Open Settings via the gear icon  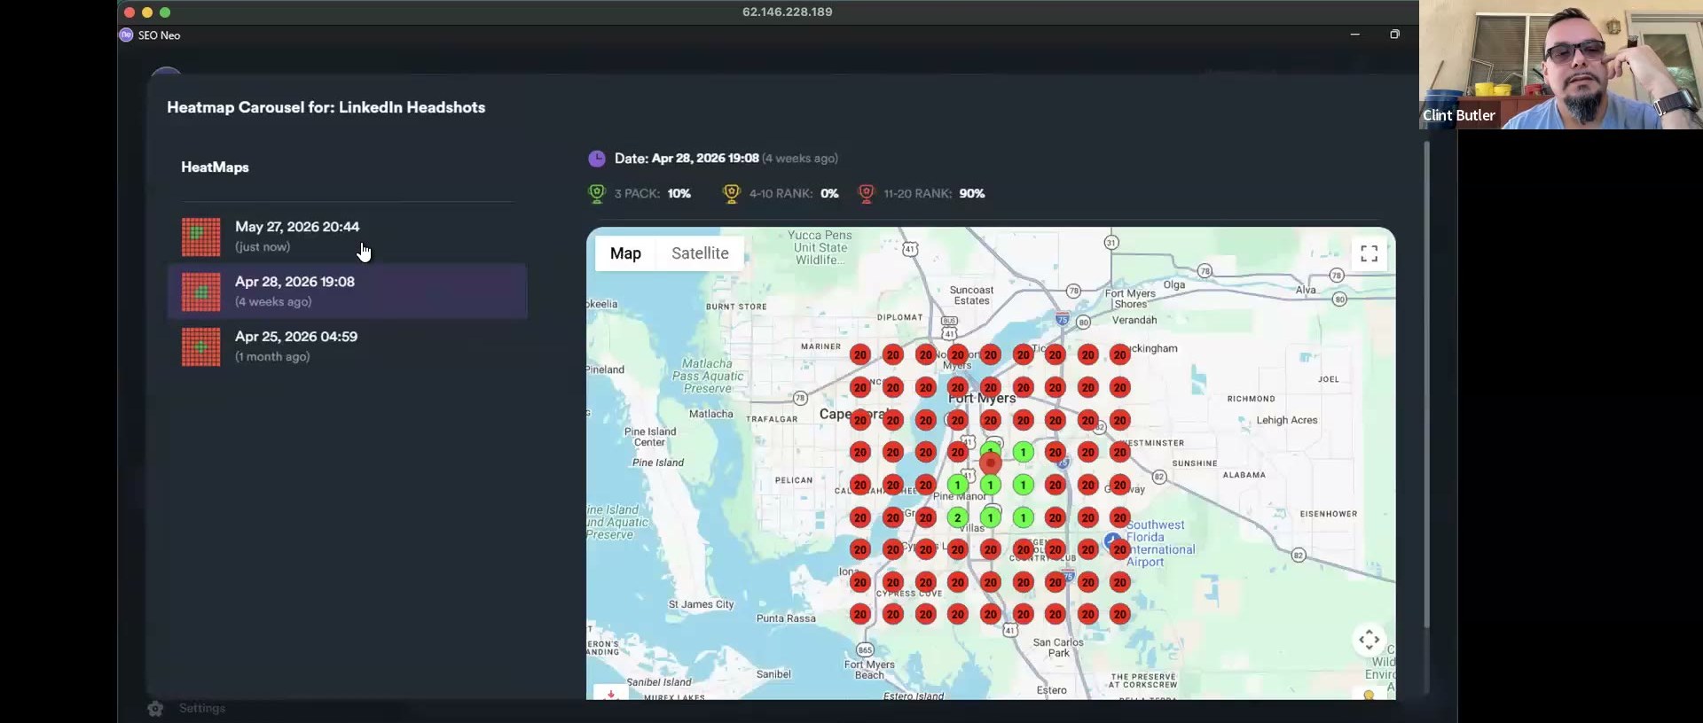[155, 709]
